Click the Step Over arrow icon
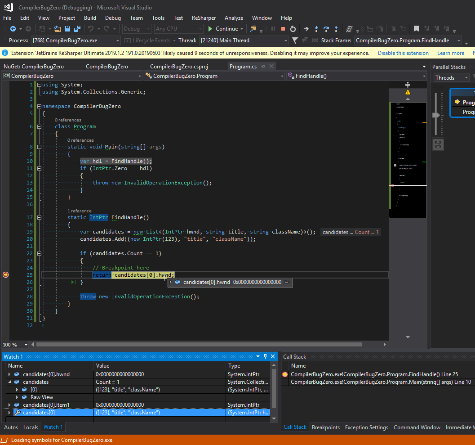Screen dimensions: 475x445 [x=326, y=29]
